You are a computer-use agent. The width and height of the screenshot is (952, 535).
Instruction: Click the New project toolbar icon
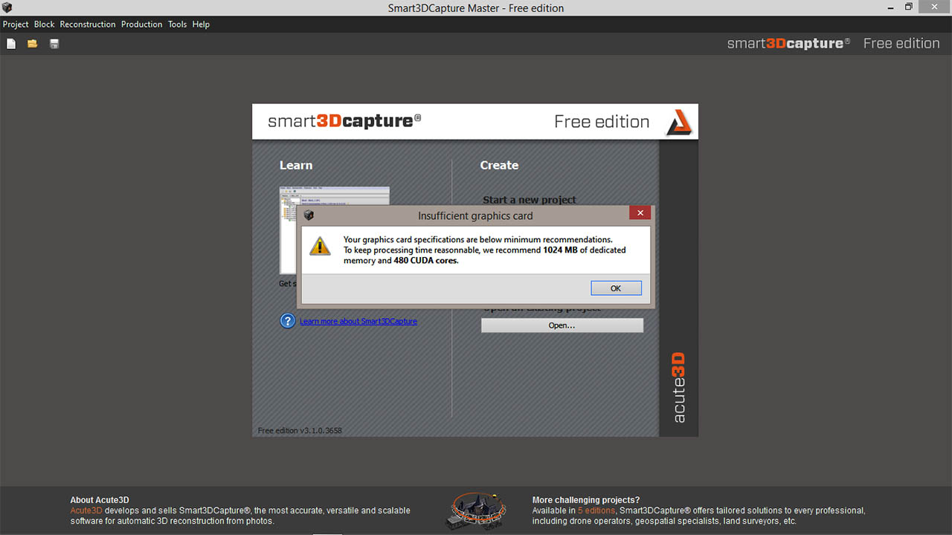11,44
